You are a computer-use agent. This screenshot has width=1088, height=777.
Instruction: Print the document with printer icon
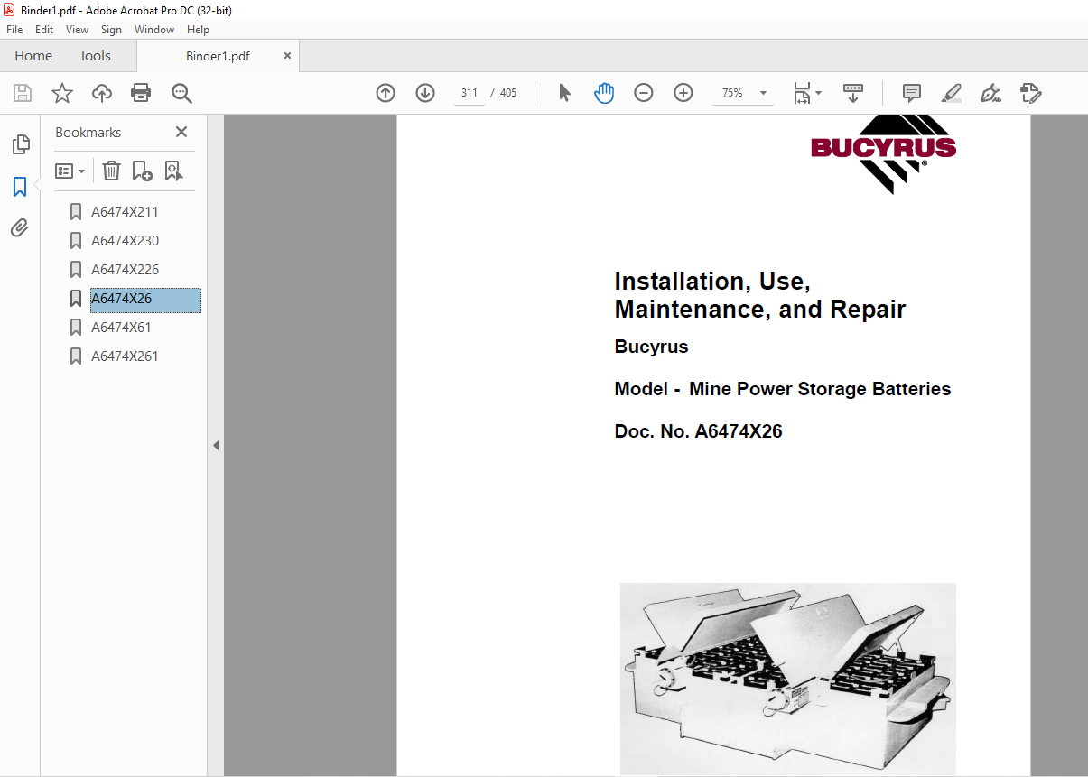tap(141, 93)
